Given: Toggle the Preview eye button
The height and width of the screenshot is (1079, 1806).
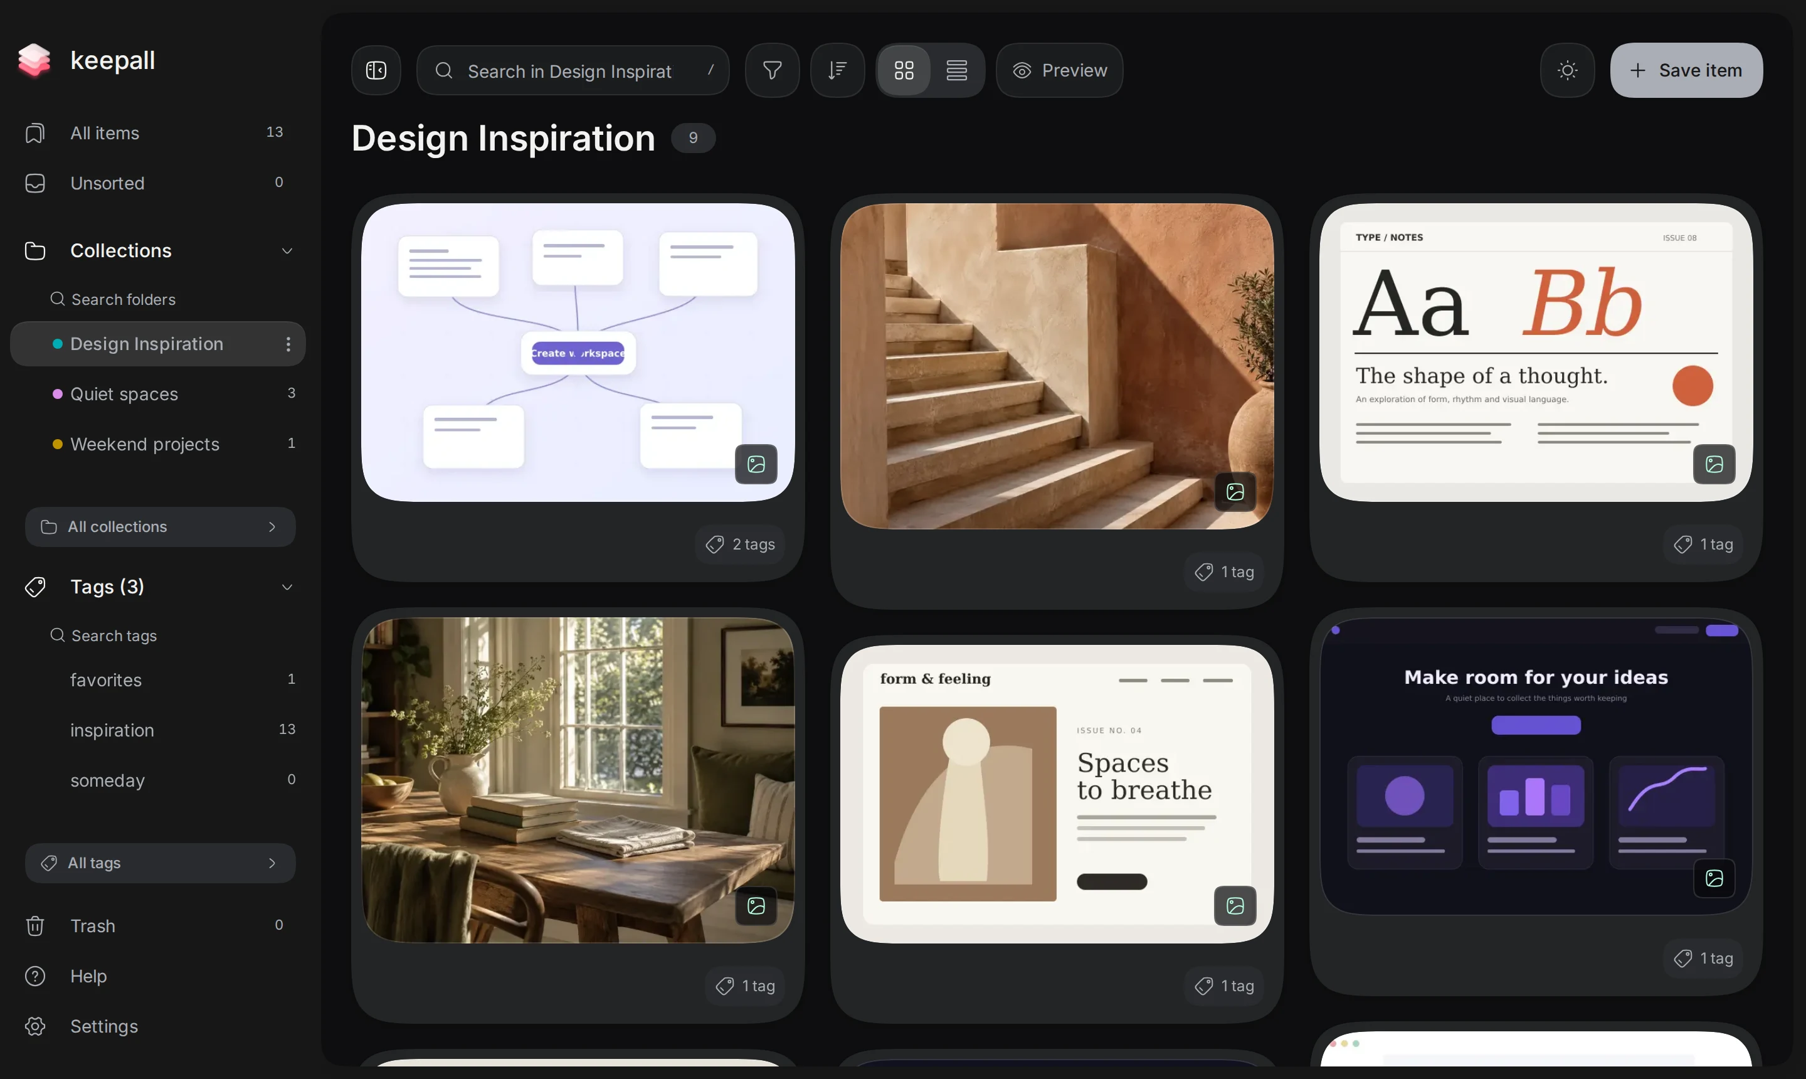Looking at the screenshot, I should [1059, 70].
